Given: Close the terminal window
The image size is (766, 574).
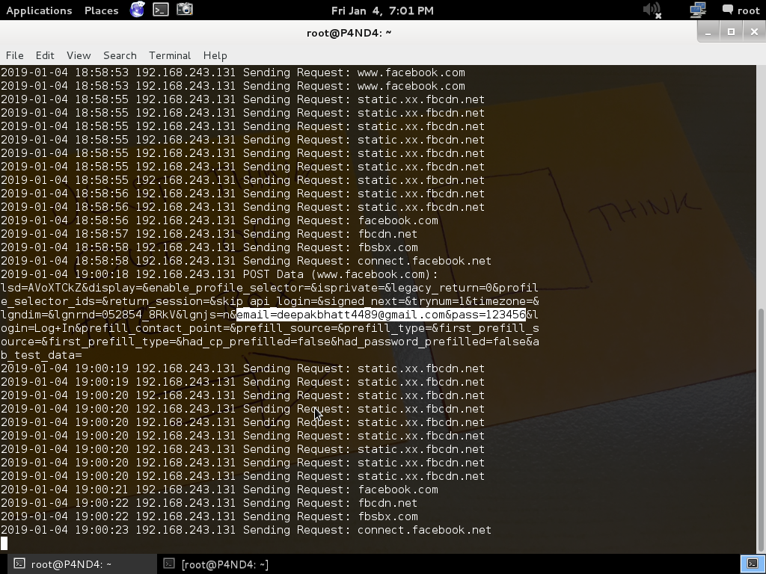Looking at the screenshot, I should 754,32.
